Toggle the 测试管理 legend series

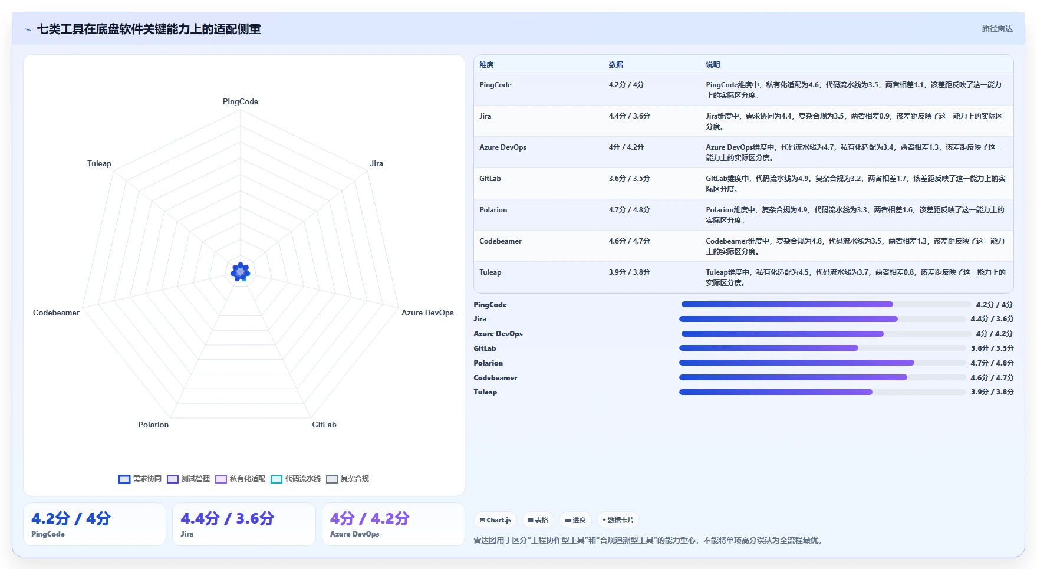tap(188, 479)
